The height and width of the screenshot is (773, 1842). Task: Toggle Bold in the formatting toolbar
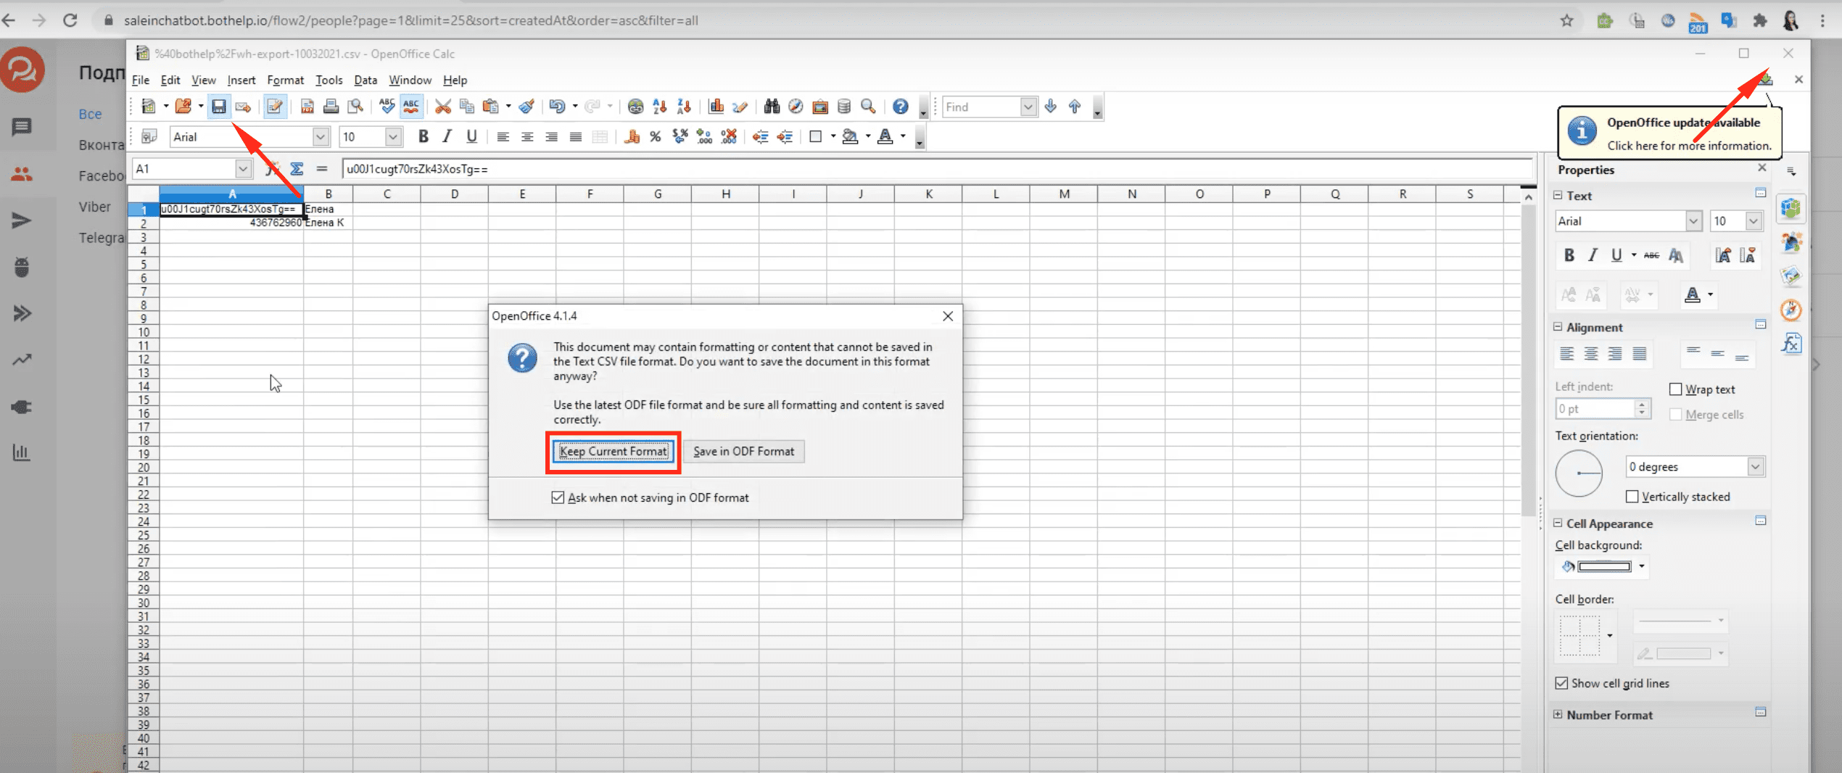pyautogui.click(x=423, y=136)
